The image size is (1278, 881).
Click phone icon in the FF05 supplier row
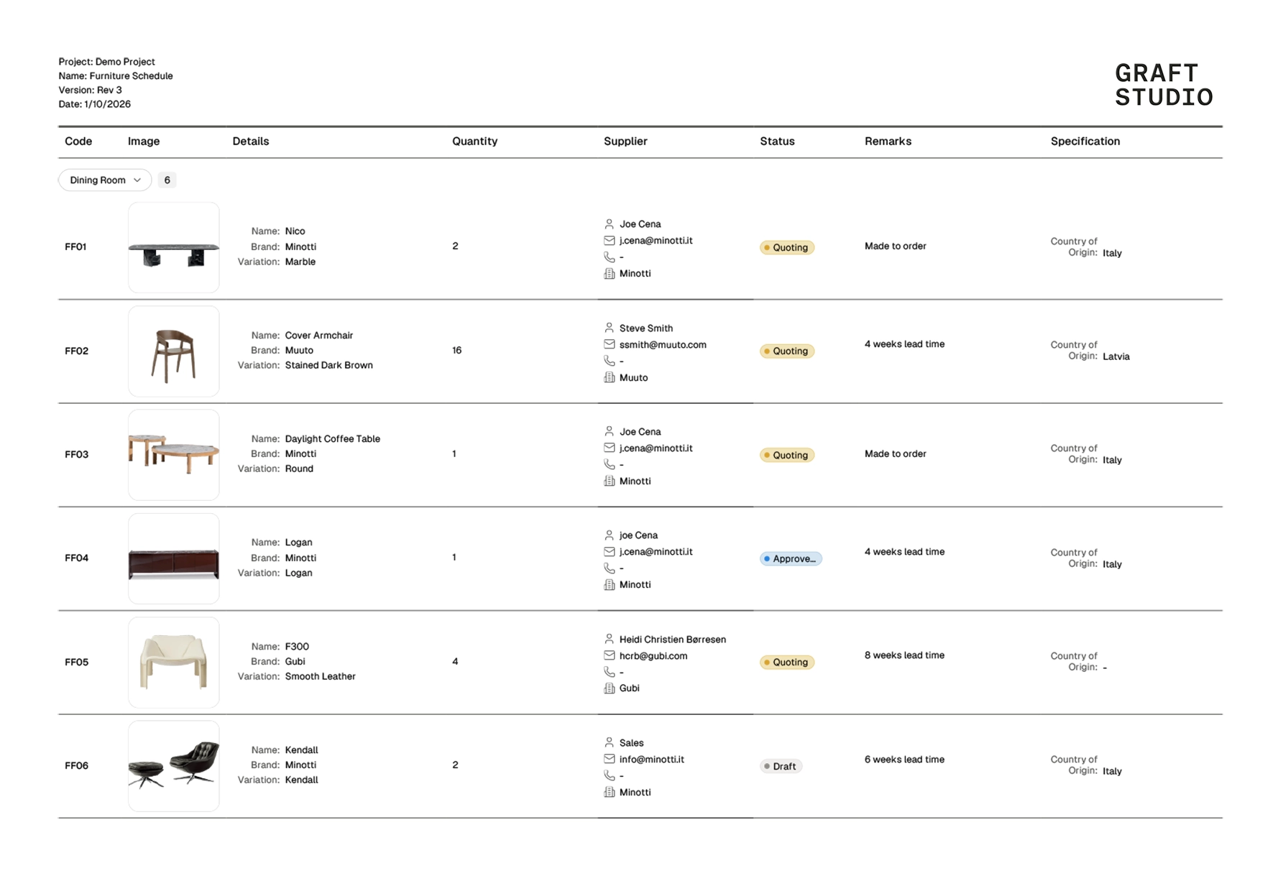point(609,672)
